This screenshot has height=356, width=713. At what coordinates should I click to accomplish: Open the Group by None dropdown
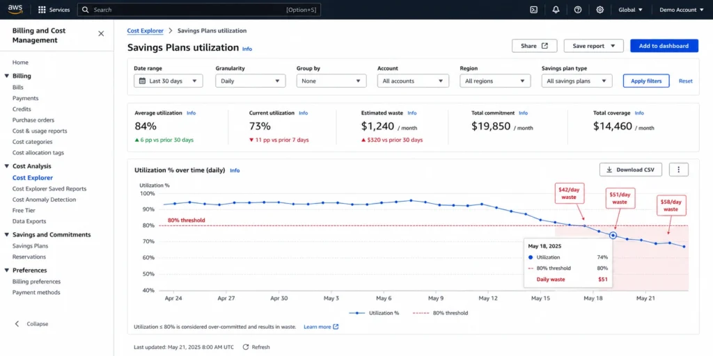[x=331, y=81]
